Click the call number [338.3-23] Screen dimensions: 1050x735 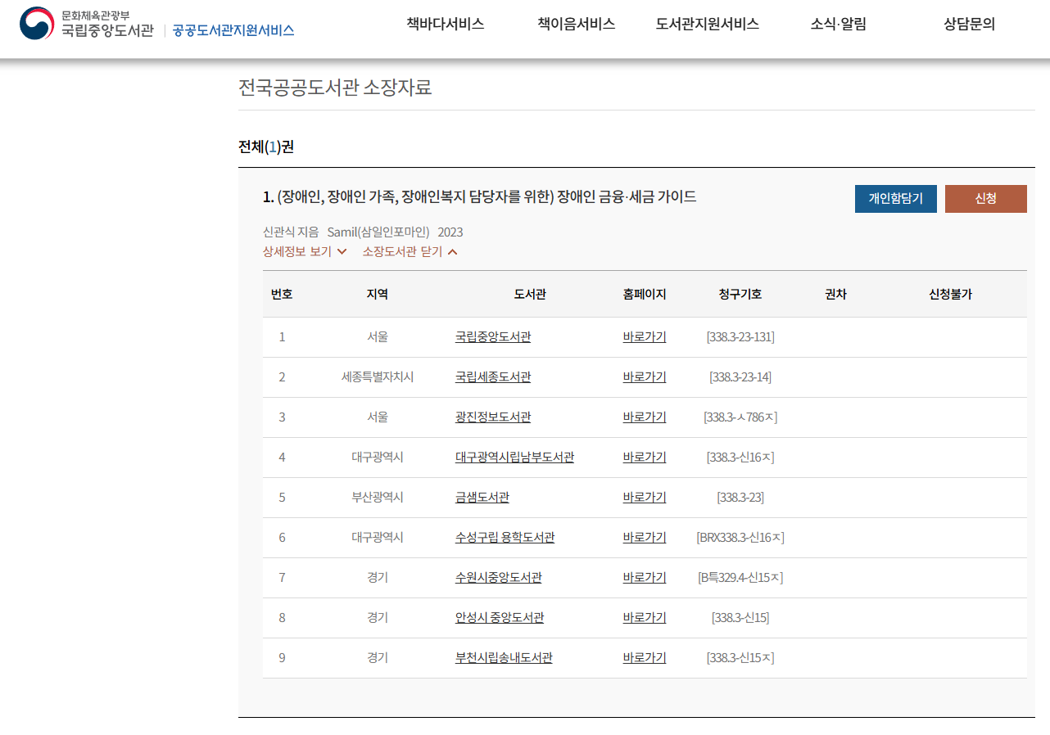740,497
